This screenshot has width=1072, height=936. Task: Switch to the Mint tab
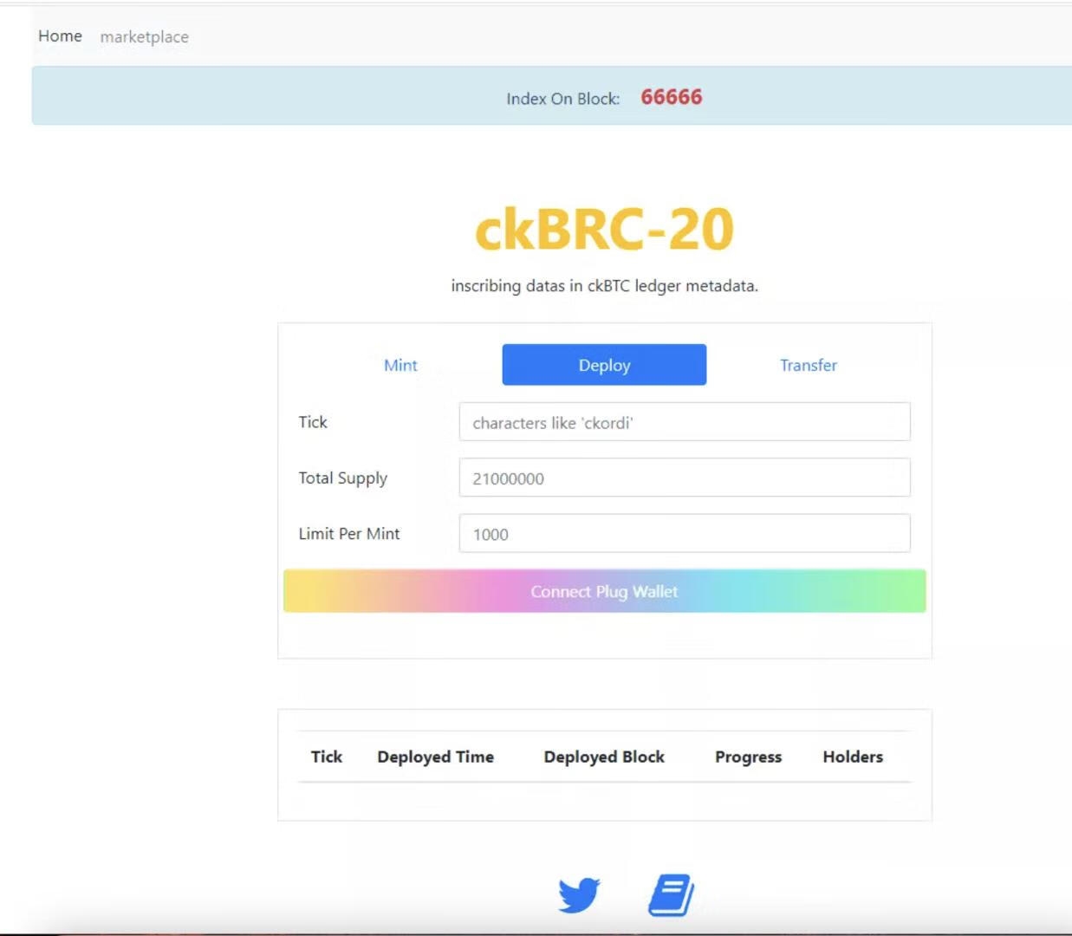(x=400, y=365)
